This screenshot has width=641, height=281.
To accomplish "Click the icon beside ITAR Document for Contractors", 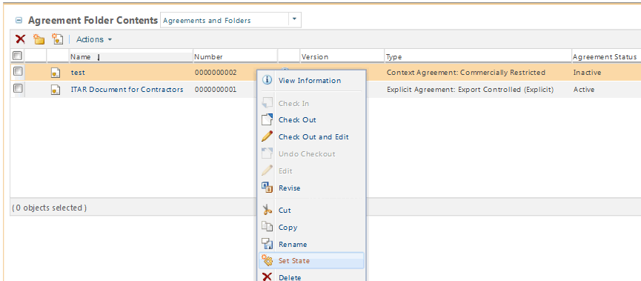I will (56, 90).
